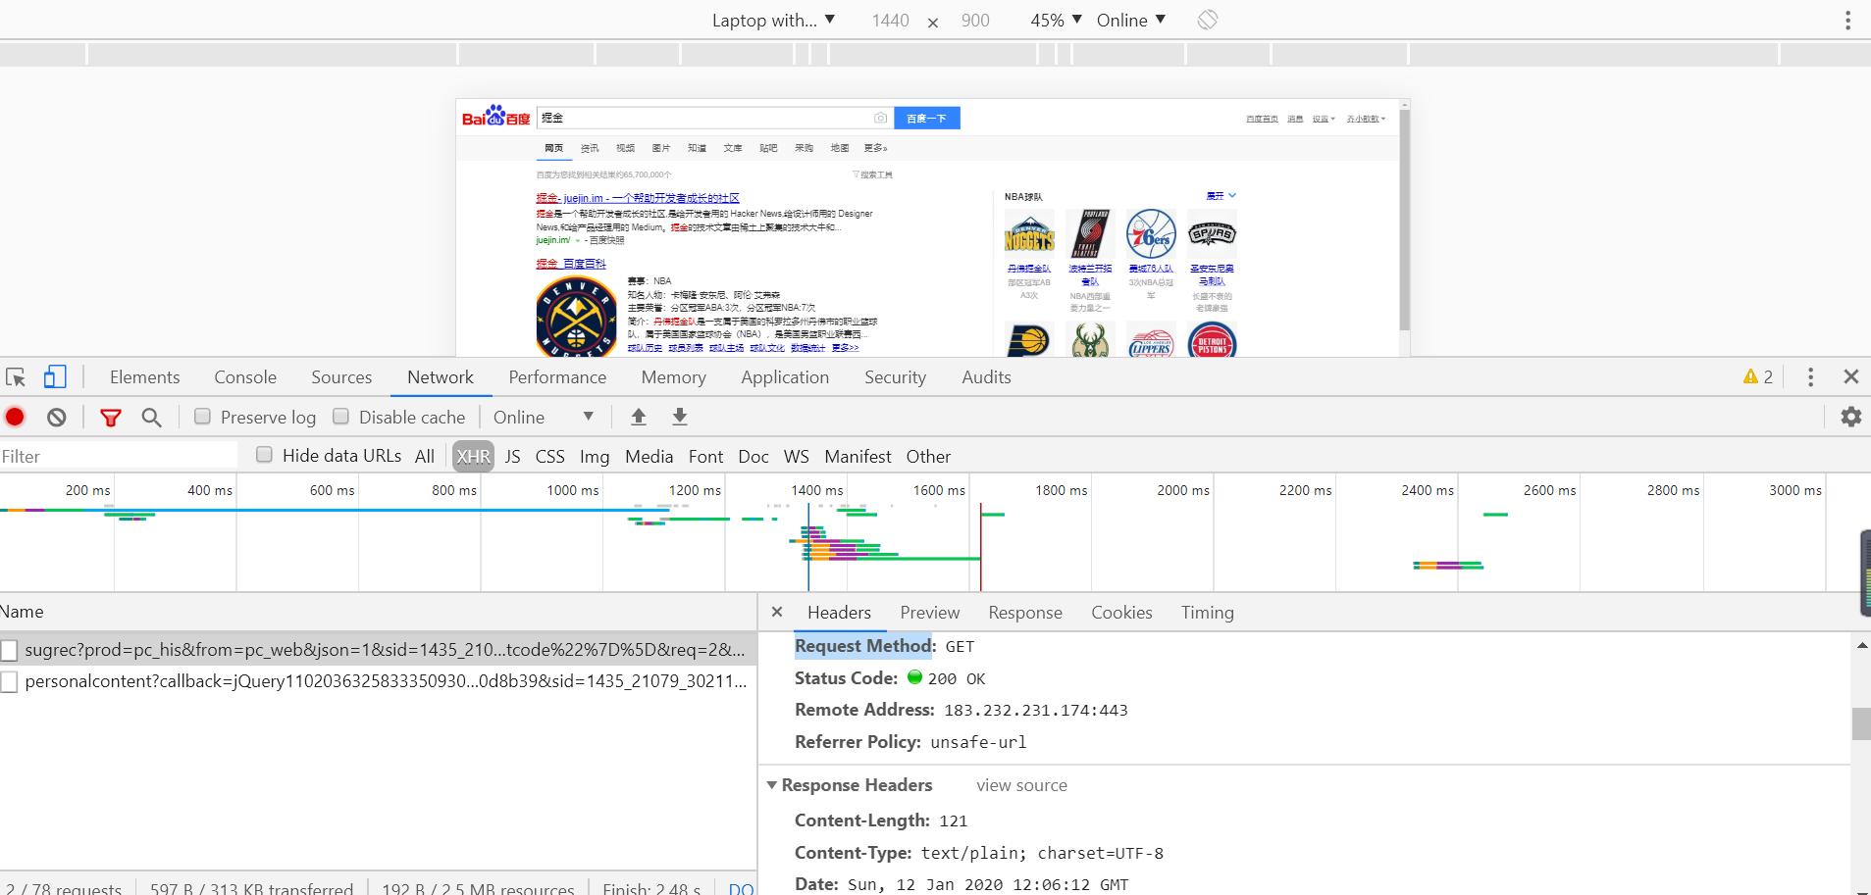Select the inspect element picker icon
Image resolution: width=1871 pixels, height=895 pixels.
(x=16, y=377)
